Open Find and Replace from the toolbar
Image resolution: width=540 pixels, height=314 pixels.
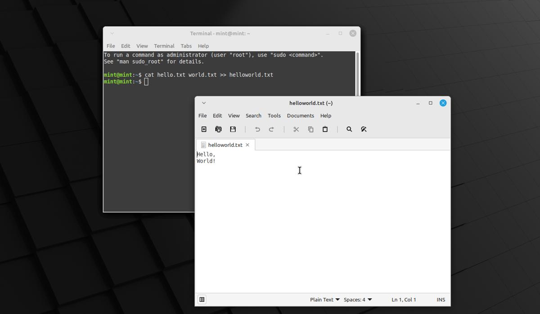(x=364, y=129)
